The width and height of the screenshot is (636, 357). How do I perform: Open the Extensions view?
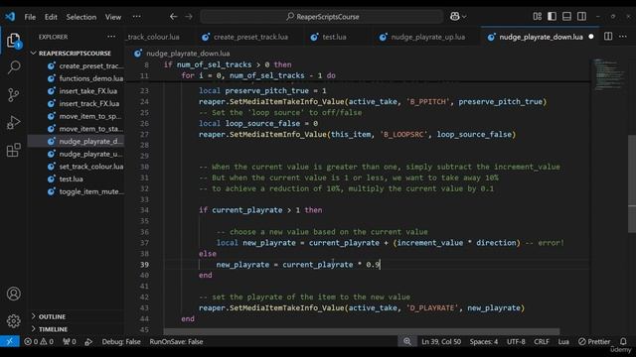(x=13, y=150)
